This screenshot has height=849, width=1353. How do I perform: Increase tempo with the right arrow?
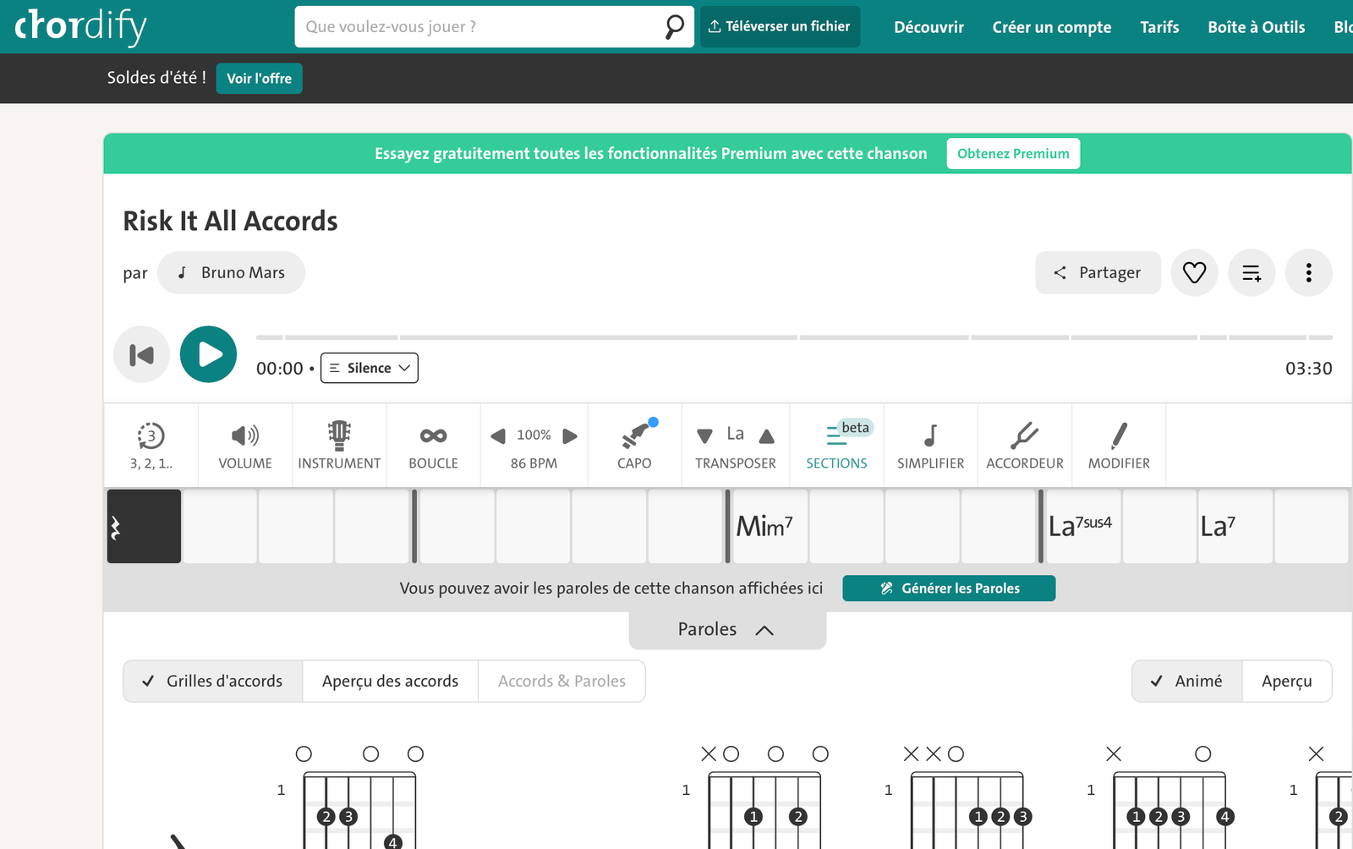point(570,435)
